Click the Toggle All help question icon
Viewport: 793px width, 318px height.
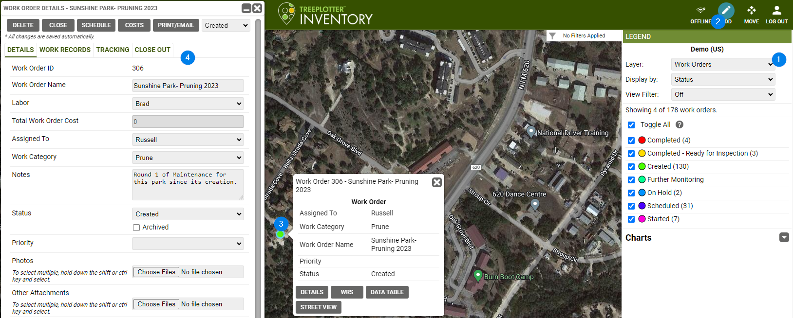[x=680, y=124]
